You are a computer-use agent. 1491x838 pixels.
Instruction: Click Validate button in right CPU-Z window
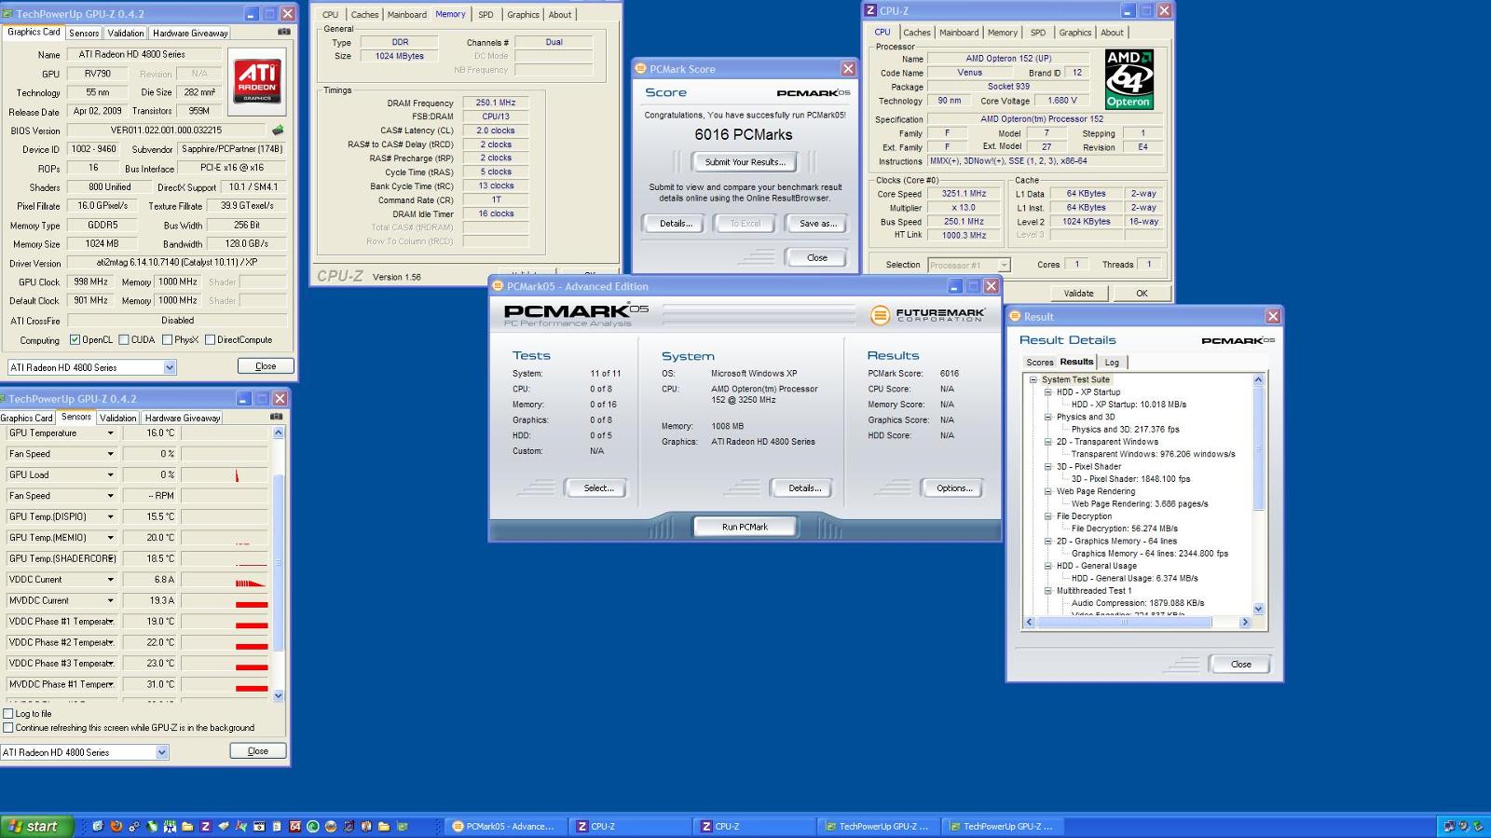click(1078, 293)
